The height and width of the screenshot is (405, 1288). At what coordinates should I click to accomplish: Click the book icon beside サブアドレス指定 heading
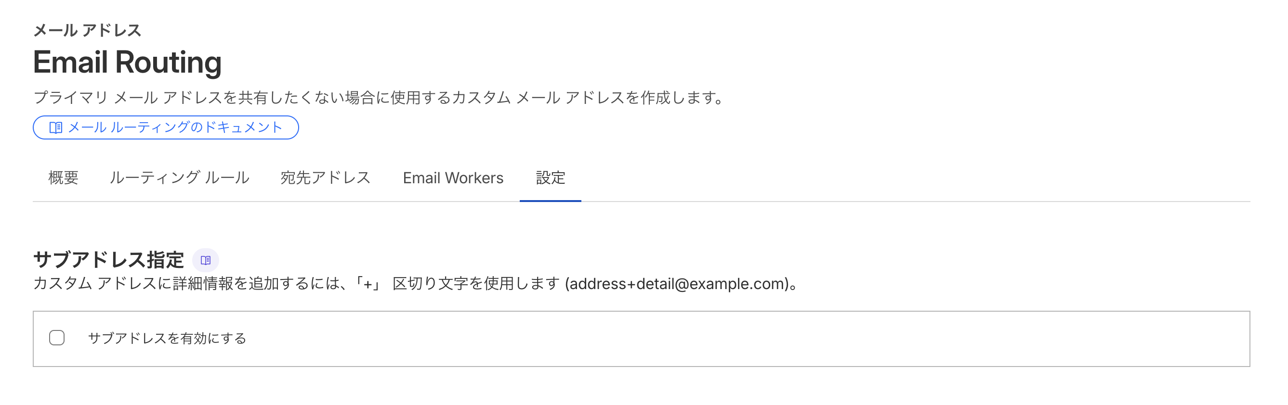pos(206,260)
